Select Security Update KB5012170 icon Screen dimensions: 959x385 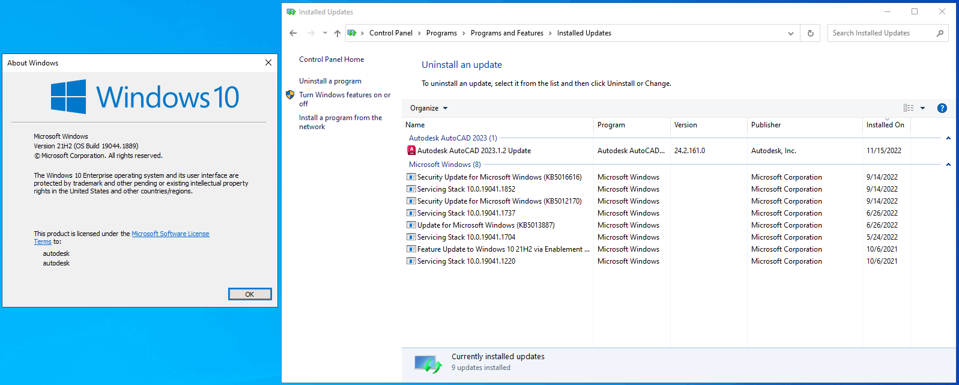pos(411,201)
